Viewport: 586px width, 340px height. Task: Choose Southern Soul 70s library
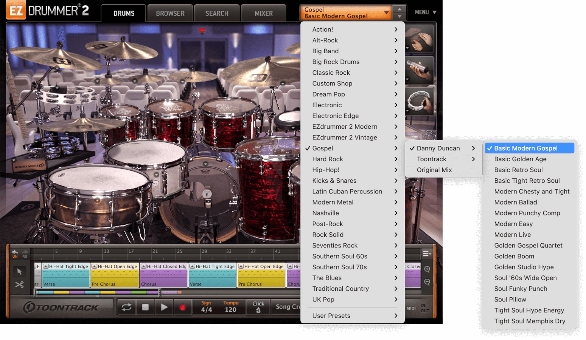(353, 267)
